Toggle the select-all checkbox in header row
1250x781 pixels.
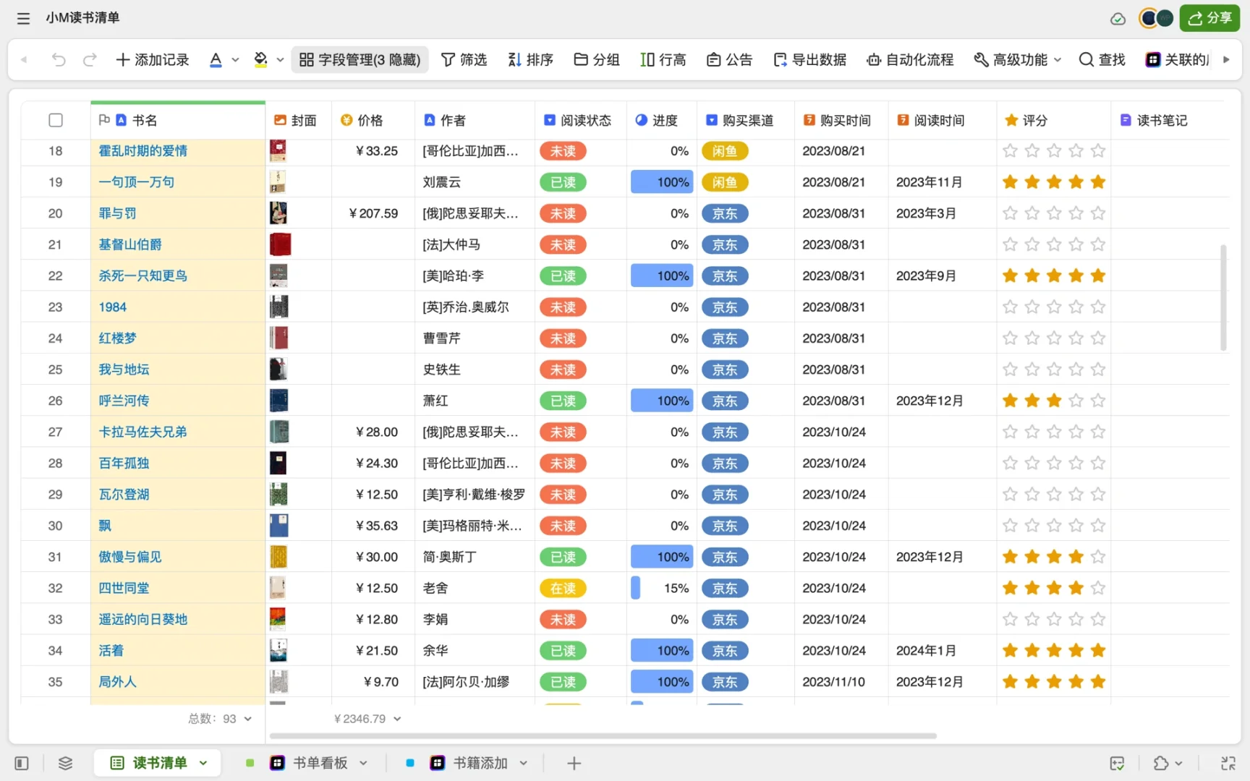coord(56,120)
